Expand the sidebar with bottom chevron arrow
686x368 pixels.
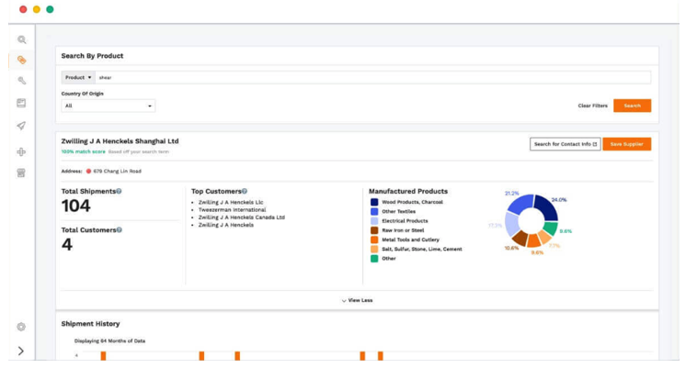[x=21, y=351]
